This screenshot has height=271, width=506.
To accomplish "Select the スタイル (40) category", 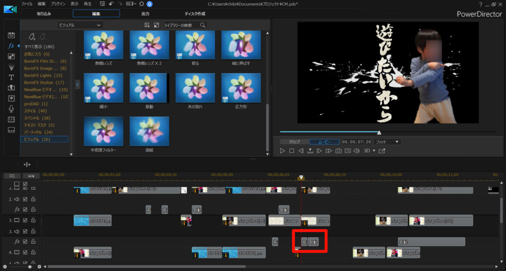I will pyautogui.click(x=36, y=111).
